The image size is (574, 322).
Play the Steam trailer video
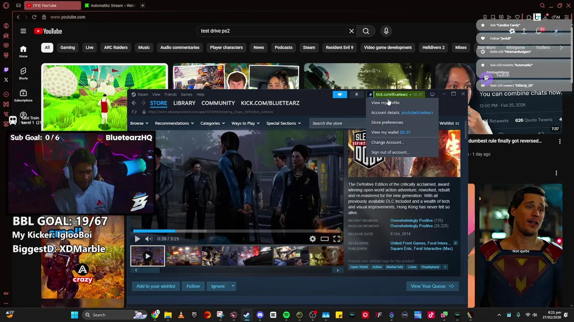click(x=137, y=239)
